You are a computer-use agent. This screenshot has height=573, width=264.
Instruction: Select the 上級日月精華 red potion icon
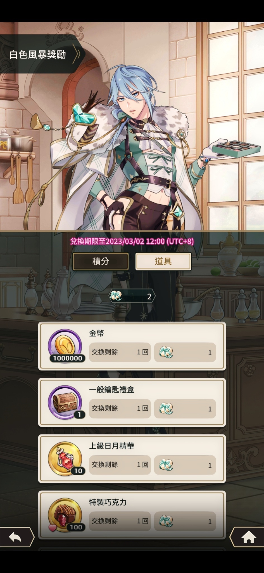tap(65, 459)
